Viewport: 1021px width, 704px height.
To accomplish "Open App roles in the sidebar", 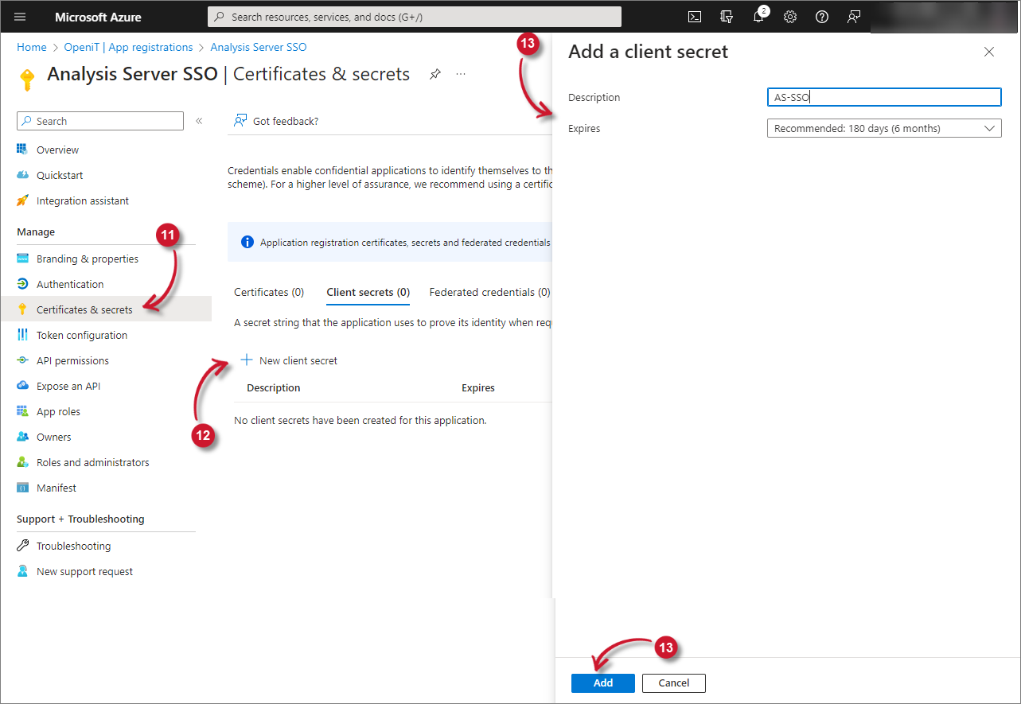I will point(58,411).
